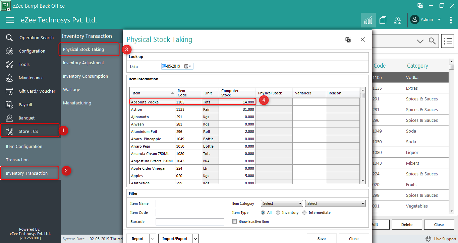Click the Live Support headset icon
The height and width of the screenshot is (243, 458).
tap(428, 239)
